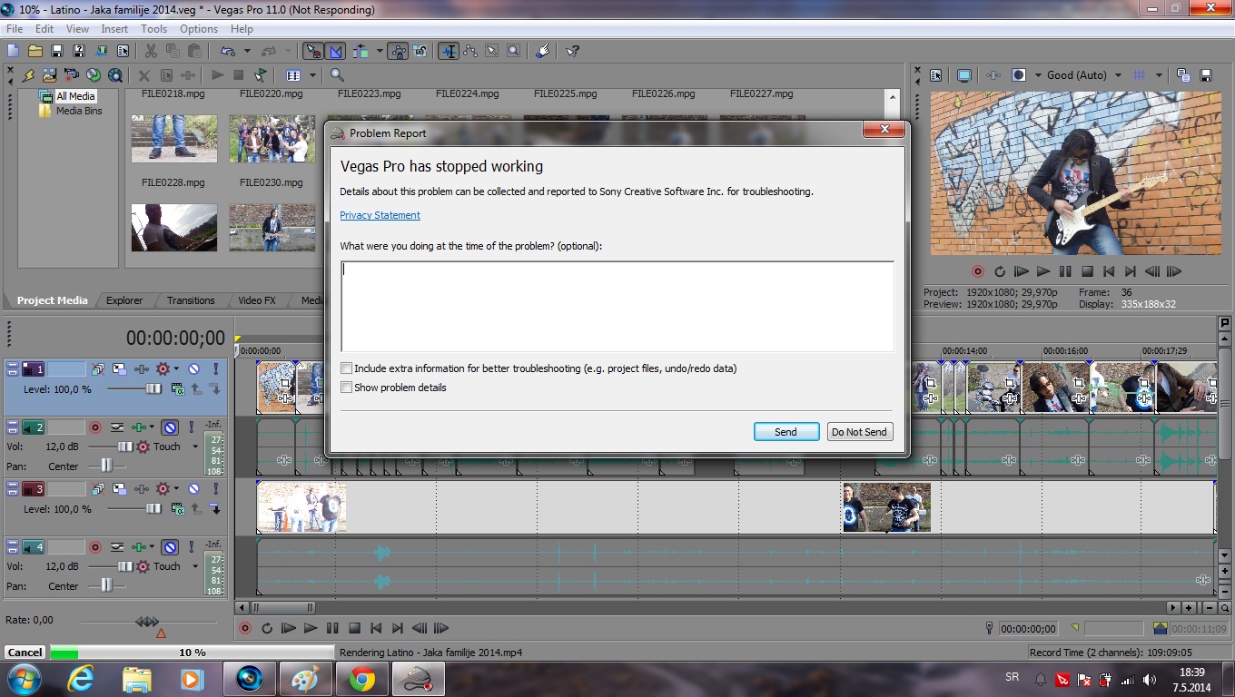The image size is (1235, 697).
Task: Select the Normal Edit tool
Action: [449, 51]
